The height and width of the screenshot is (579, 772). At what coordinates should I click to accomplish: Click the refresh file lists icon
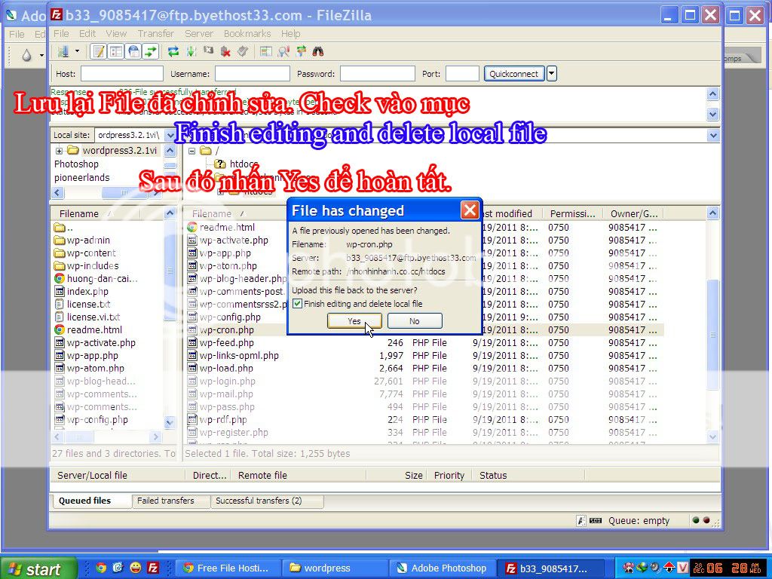click(x=173, y=51)
